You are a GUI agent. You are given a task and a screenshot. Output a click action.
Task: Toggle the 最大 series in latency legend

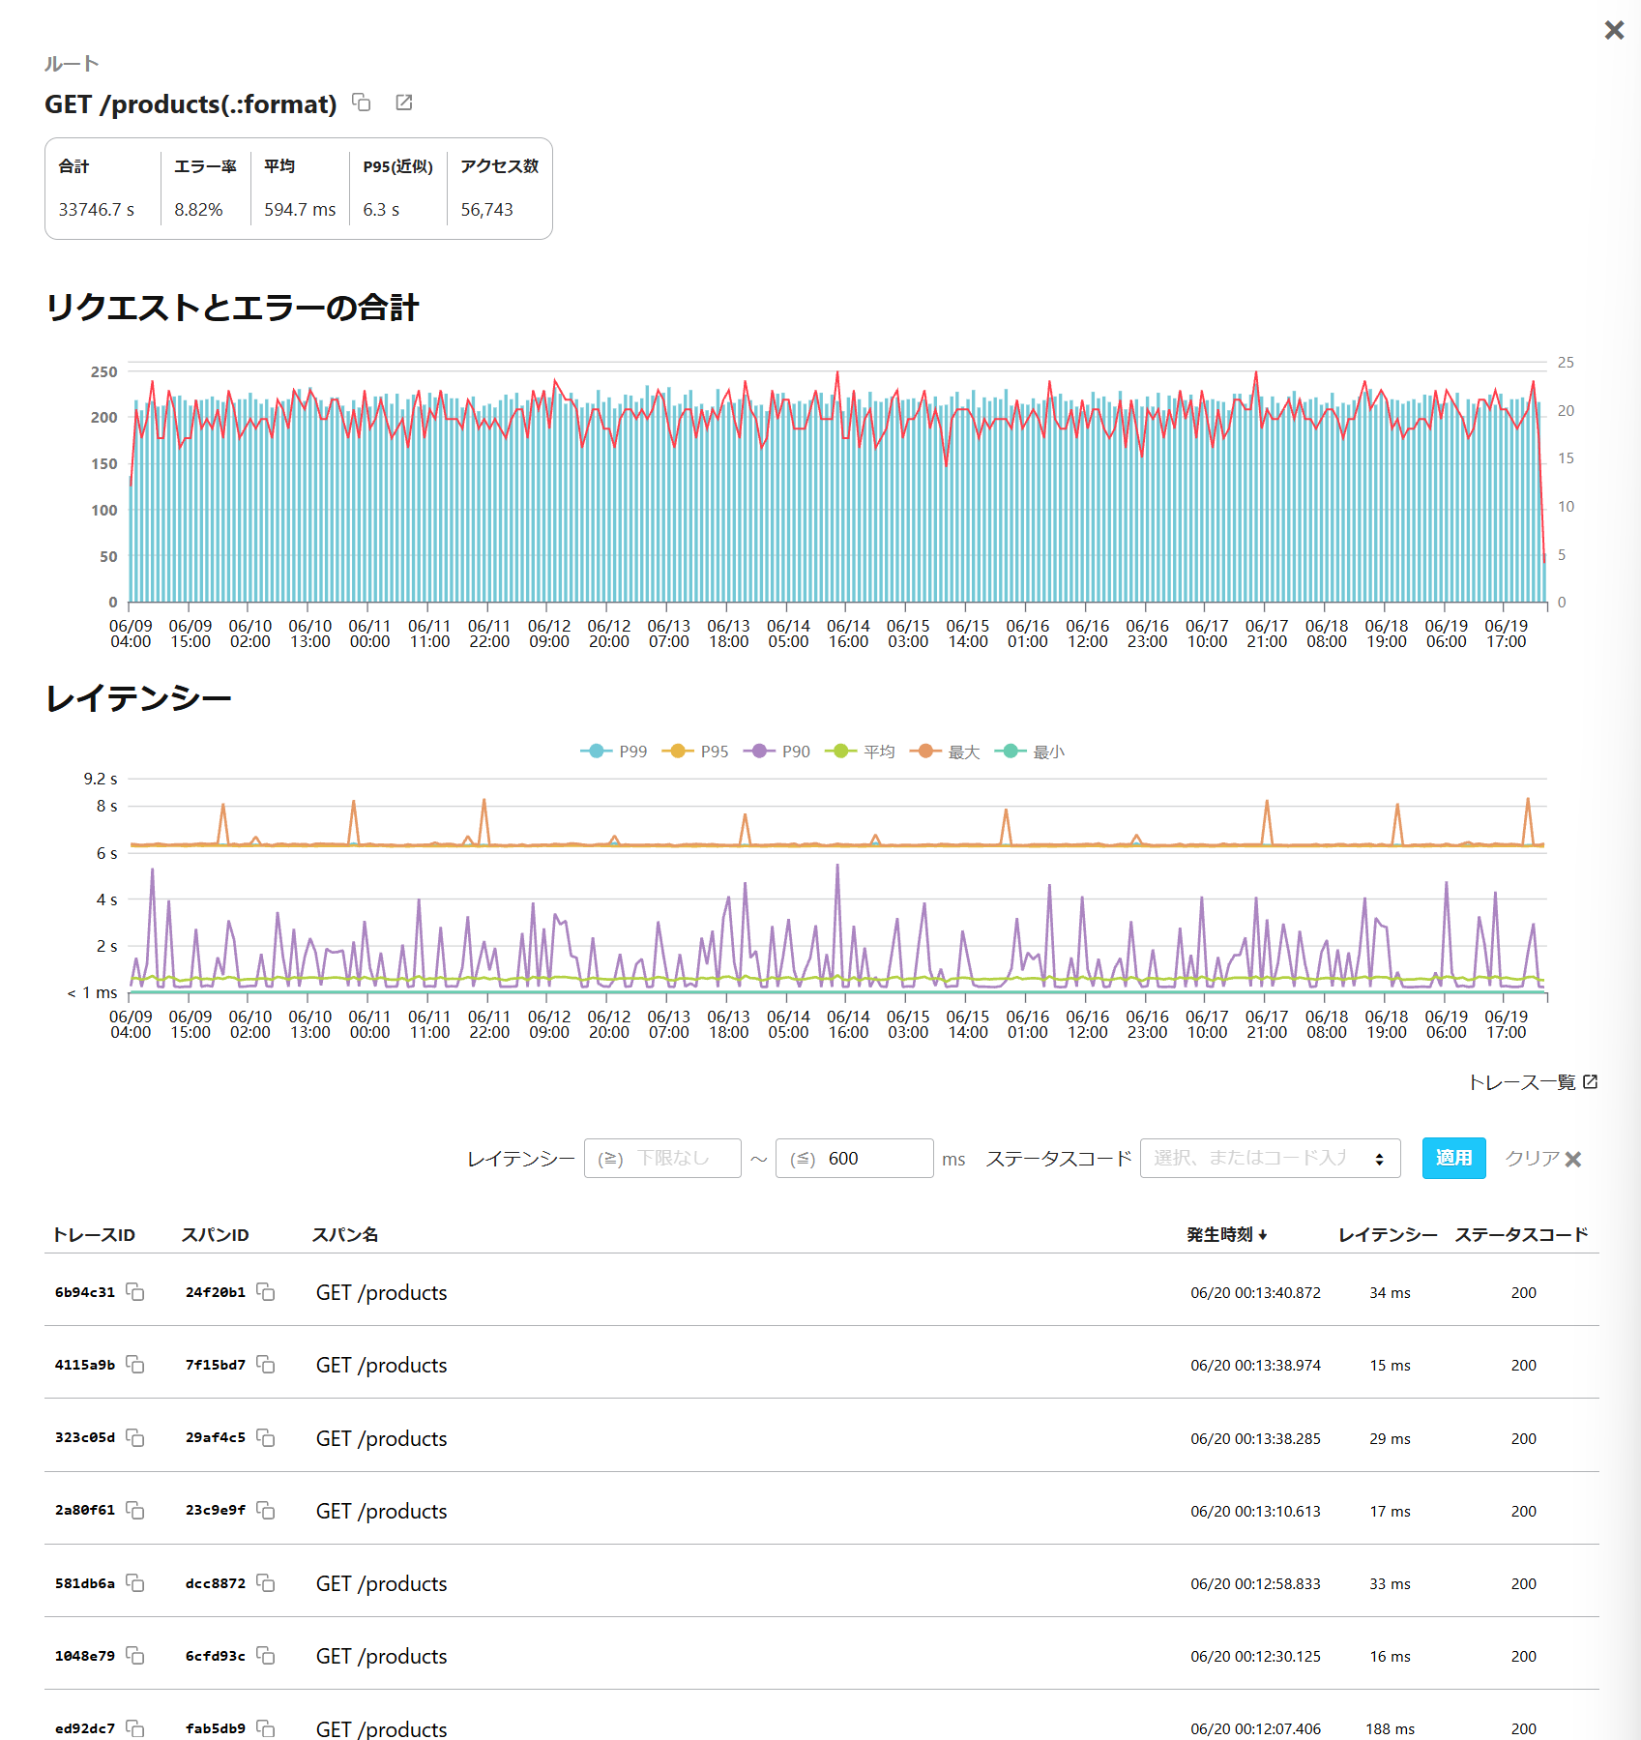click(945, 752)
